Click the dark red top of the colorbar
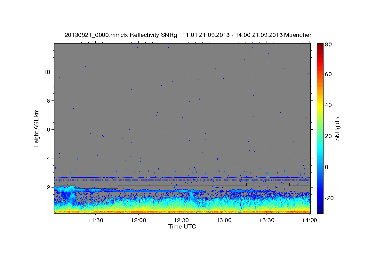This screenshot has height=256, width=384. [x=320, y=46]
